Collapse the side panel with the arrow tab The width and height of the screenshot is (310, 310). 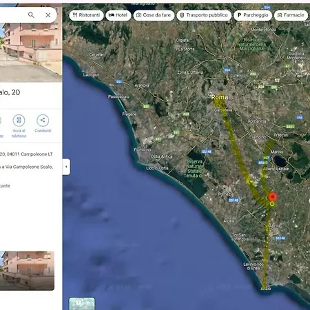(x=66, y=167)
